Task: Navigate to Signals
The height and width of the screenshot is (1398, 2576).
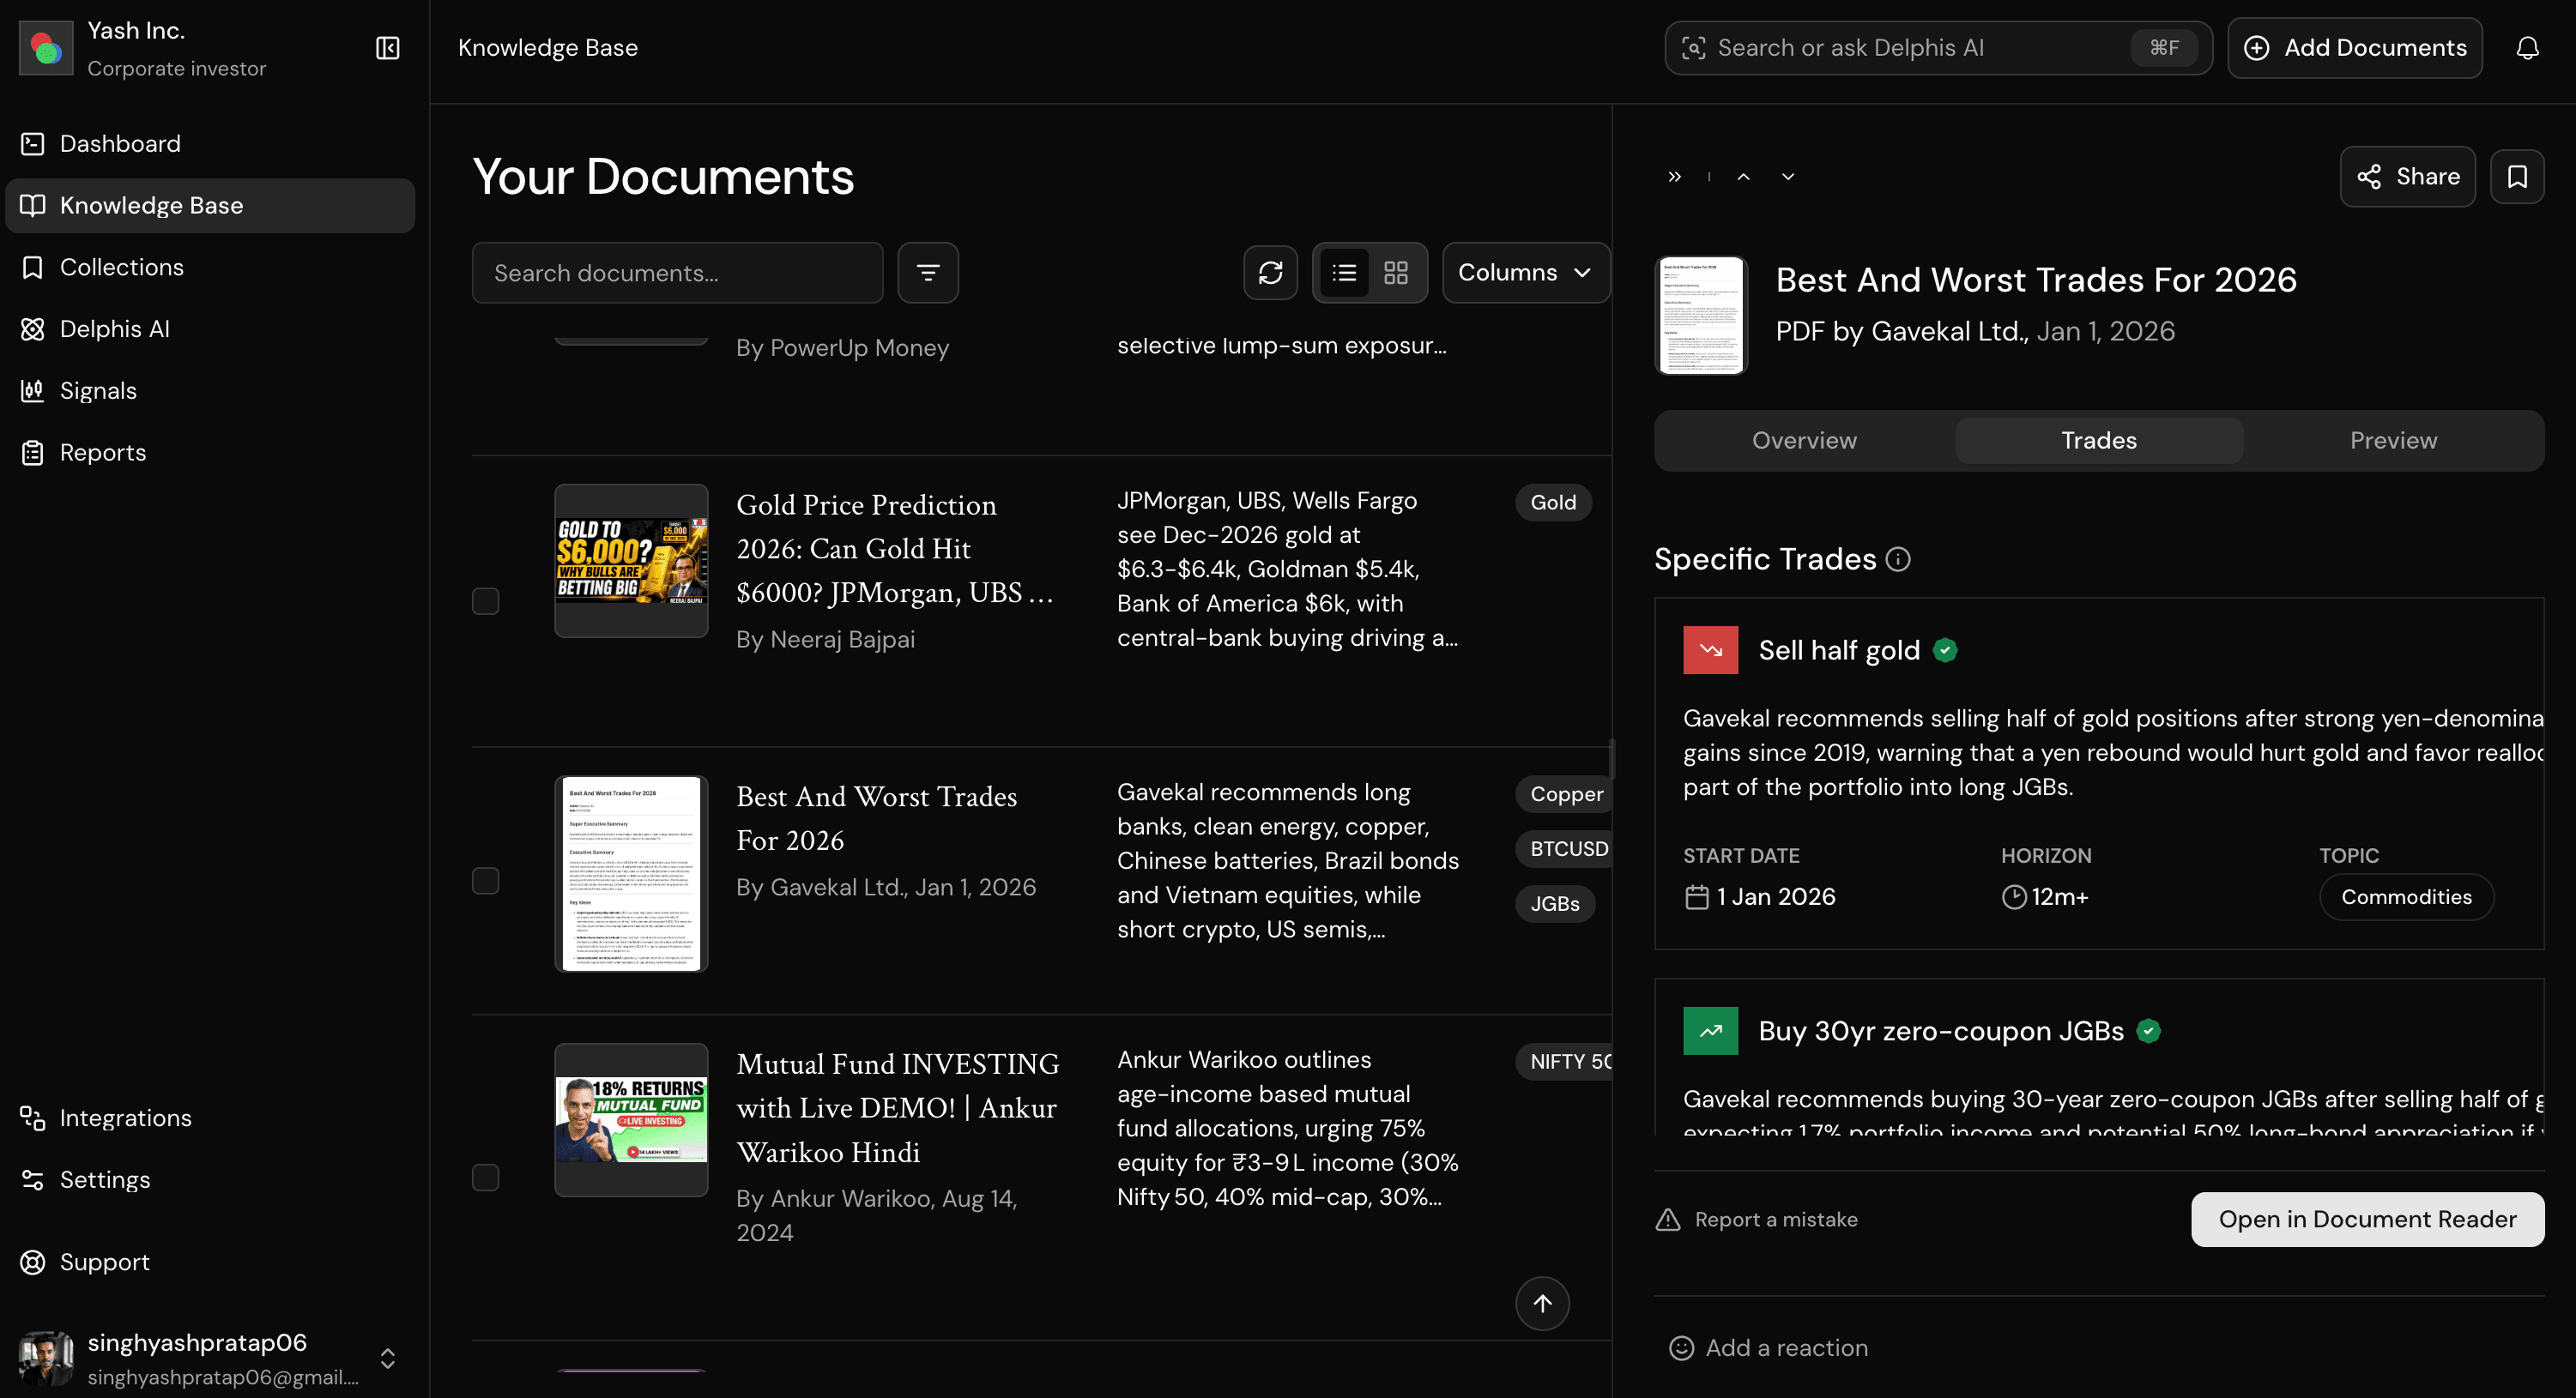Action: pyautogui.click(x=210, y=392)
